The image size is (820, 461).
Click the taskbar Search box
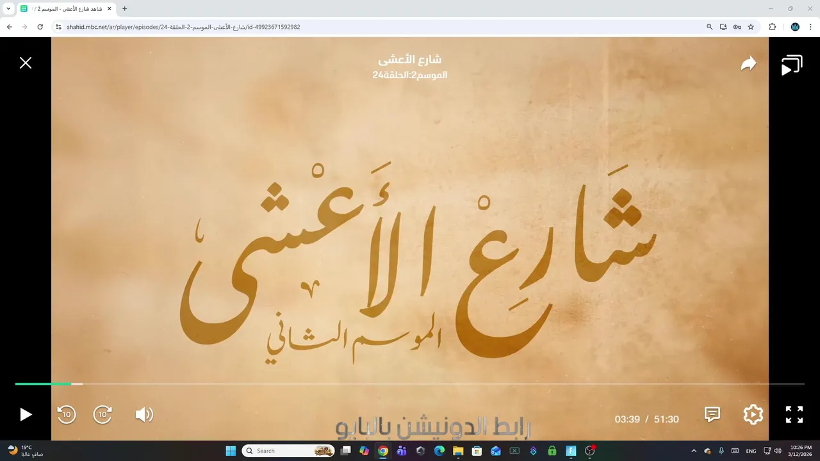point(288,451)
